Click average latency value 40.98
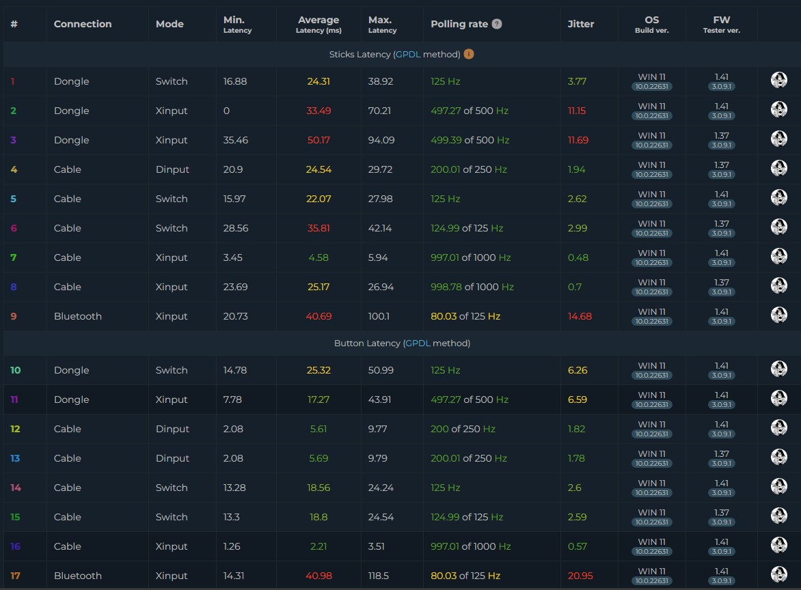 (x=318, y=575)
